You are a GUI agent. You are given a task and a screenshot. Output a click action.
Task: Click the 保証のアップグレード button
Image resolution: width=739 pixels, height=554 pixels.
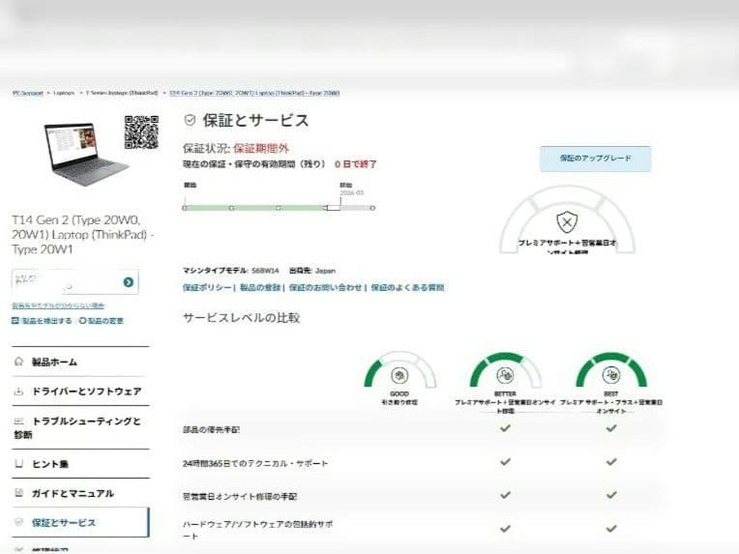595,159
